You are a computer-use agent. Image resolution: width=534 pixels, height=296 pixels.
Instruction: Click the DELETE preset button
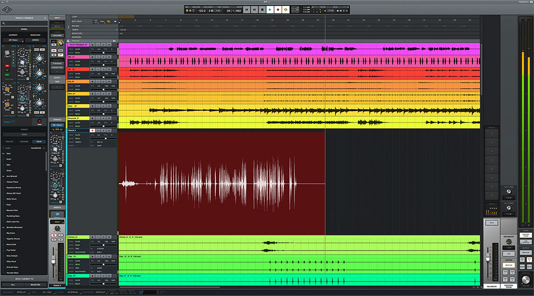click(x=10, y=142)
